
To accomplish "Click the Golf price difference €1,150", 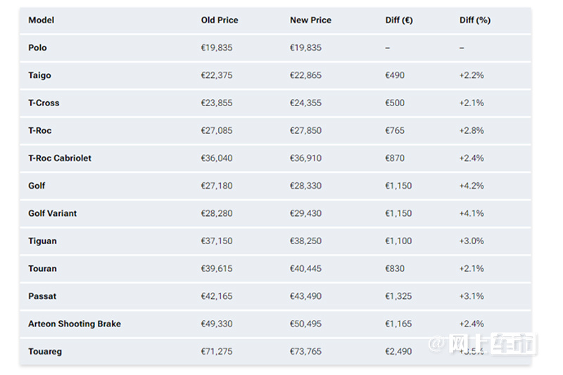I will [x=398, y=186].
